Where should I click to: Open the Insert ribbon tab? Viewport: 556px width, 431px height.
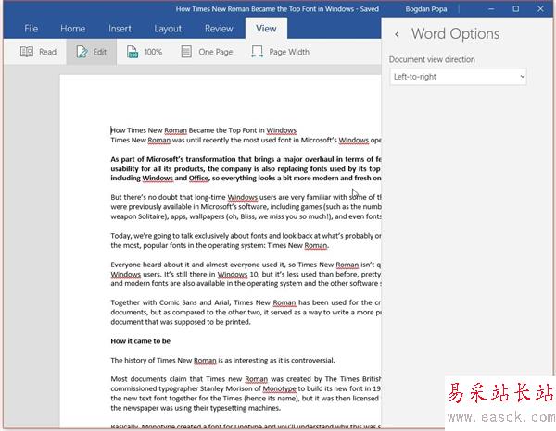[x=120, y=29]
